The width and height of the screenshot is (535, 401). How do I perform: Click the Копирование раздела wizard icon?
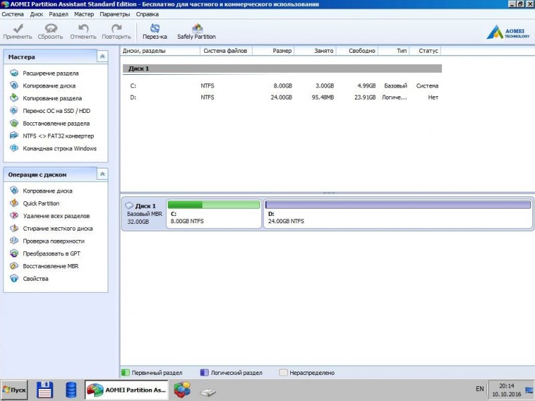14,98
